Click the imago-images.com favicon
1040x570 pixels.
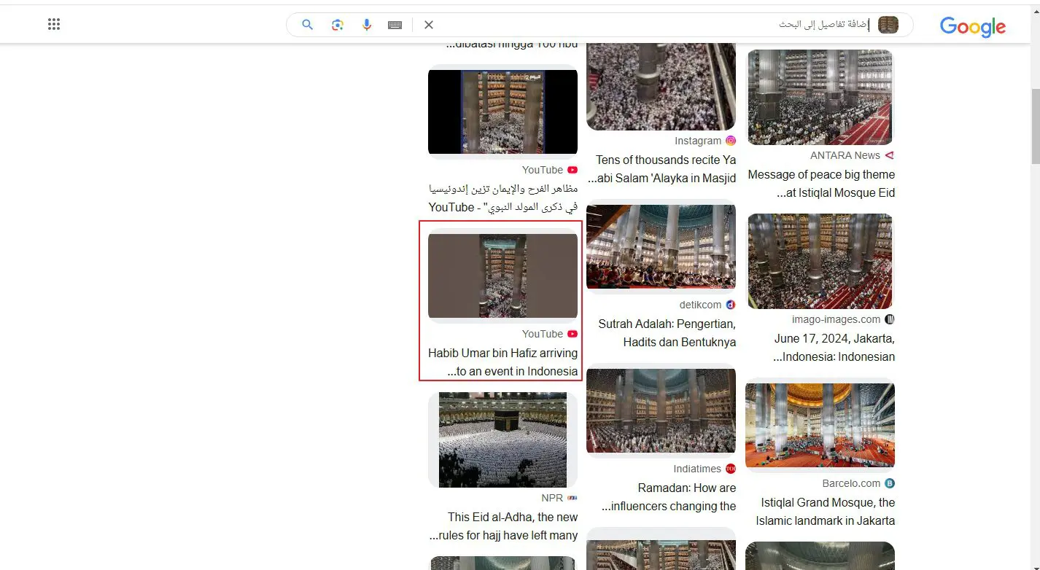coord(890,319)
